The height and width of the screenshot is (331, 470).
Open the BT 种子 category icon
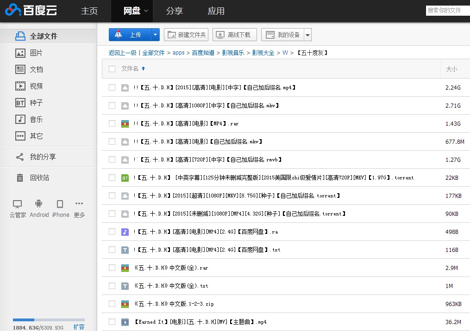click(x=20, y=103)
